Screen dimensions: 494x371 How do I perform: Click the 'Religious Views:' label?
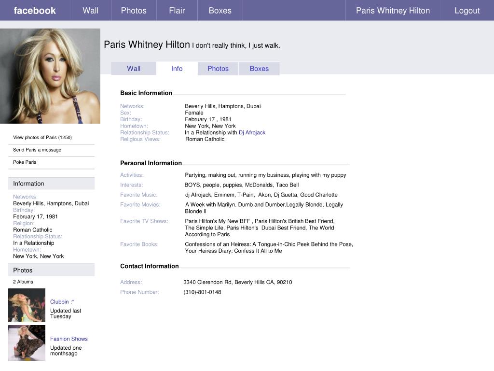(140, 139)
